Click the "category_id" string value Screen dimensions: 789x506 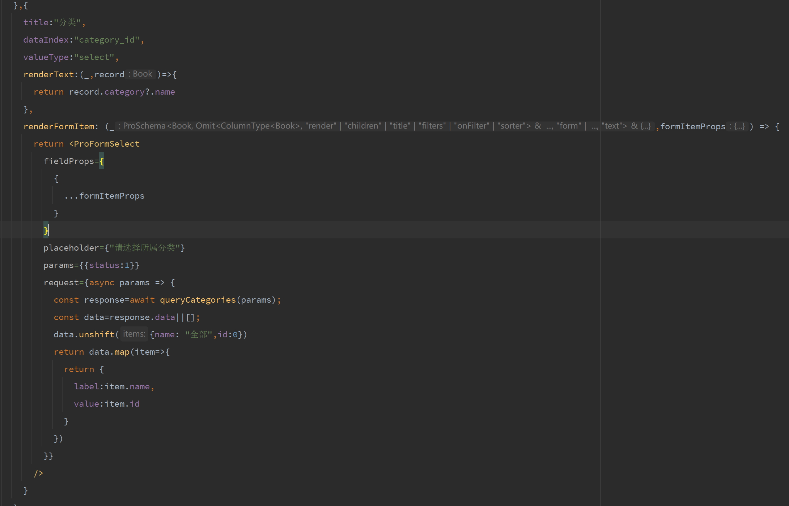(107, 40)
